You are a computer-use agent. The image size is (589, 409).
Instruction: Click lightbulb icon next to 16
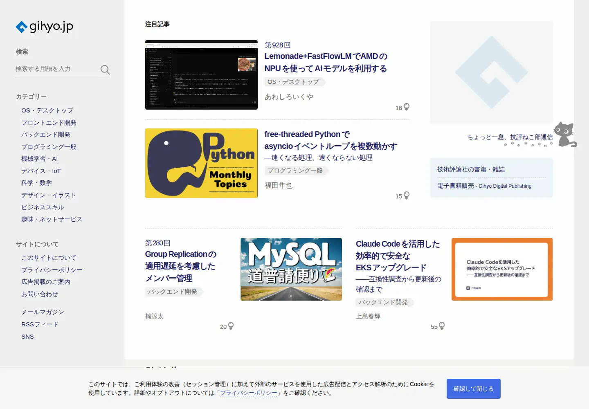click(x=407, y=107)
